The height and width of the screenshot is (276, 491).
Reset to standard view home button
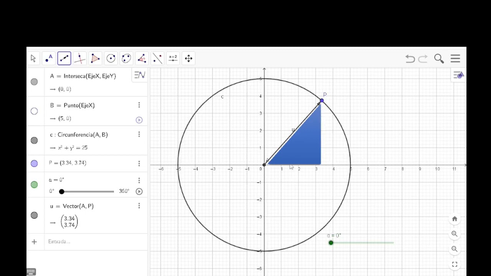pos(455,219)
